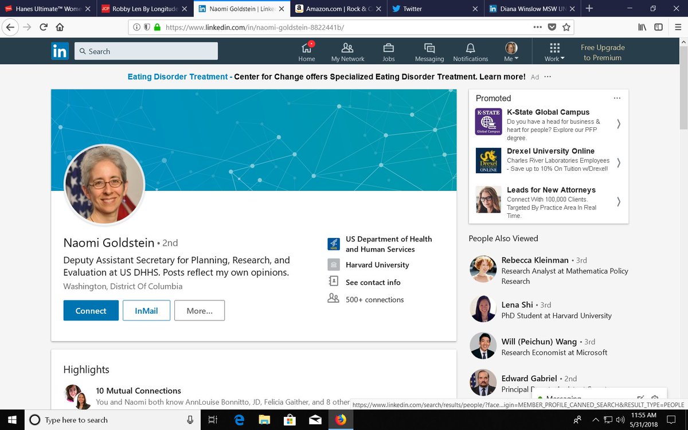
Task: Expand K-State Global Campus ad chevron
Action: (x=619, y=124)
